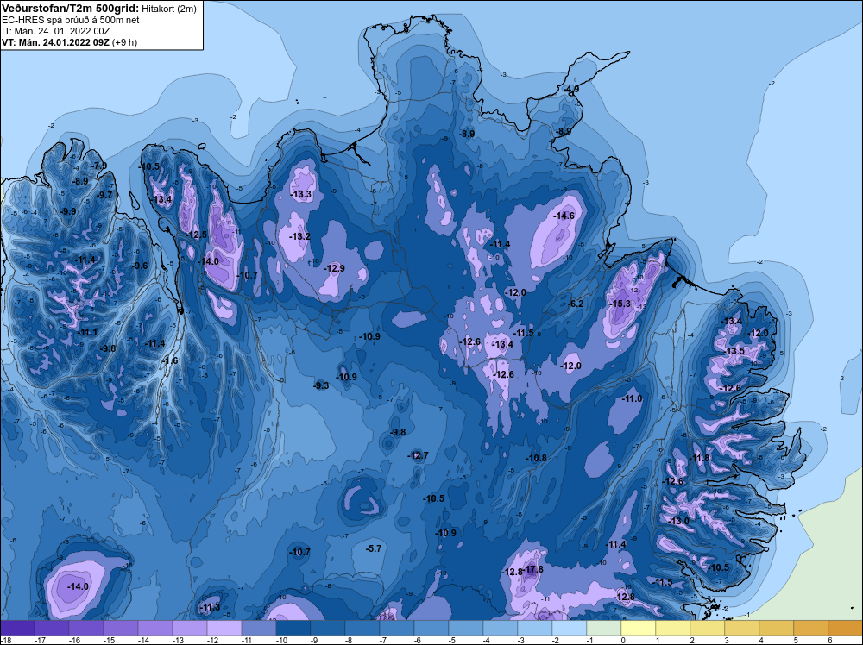Click the valid time 'VT: Mán. 24.01.2022 09Z'

pyautogui.click(x=55, y=42)
